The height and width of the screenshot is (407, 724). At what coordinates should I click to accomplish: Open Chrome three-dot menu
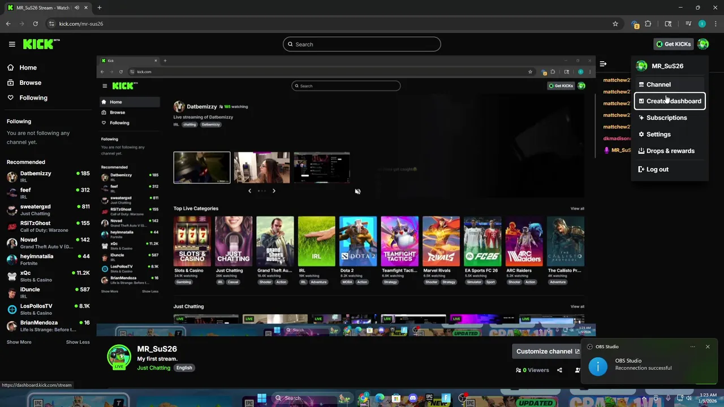tap(716, 24)
